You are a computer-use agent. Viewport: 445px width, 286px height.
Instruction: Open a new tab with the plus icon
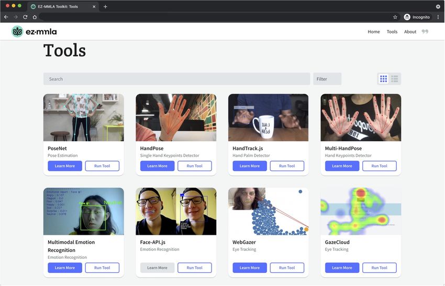(105, 6)
